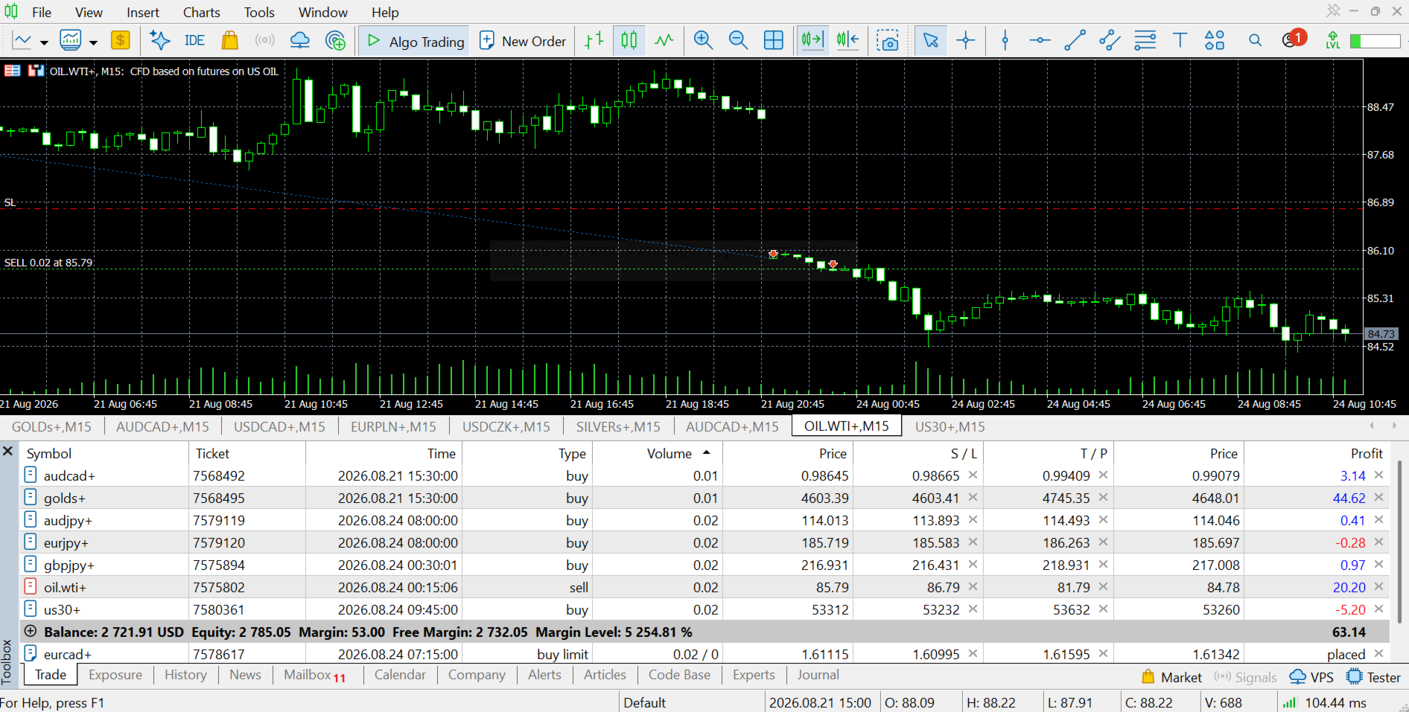Draw a trendline

[x=1075, y=40]
